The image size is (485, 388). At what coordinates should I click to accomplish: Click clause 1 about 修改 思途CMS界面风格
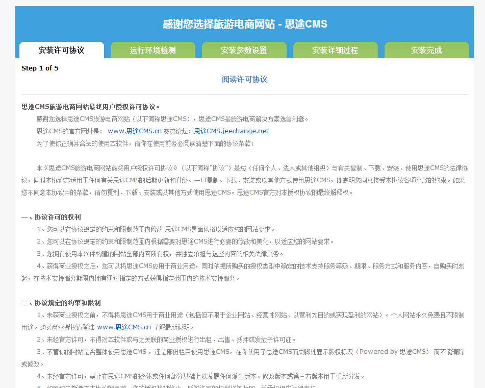(x=156, y=229)
